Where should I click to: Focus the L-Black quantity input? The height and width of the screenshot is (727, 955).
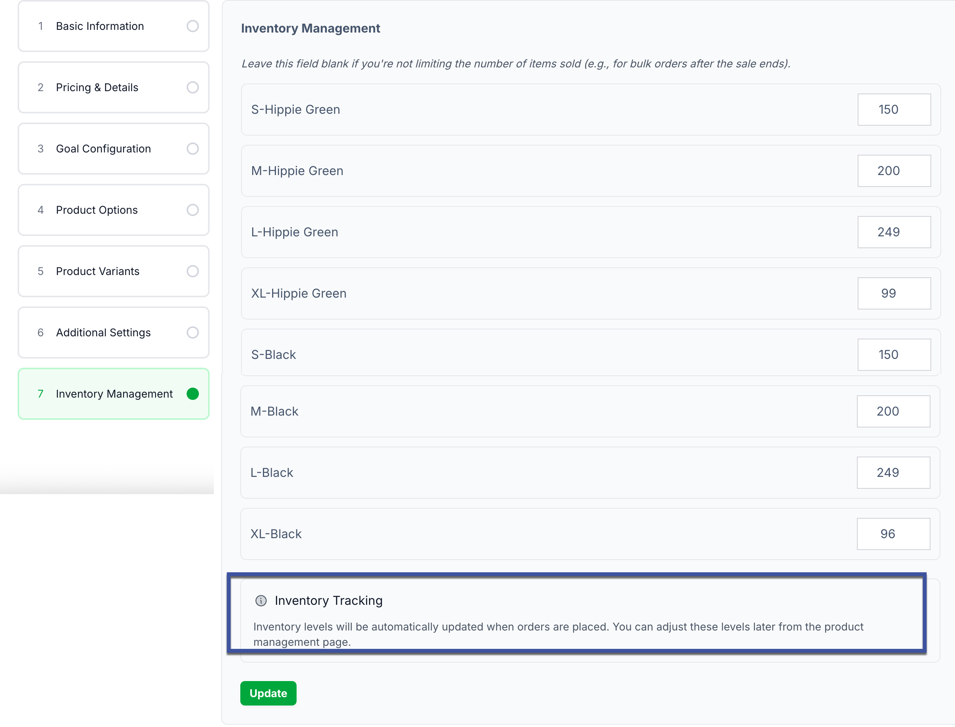click(893, 473)
